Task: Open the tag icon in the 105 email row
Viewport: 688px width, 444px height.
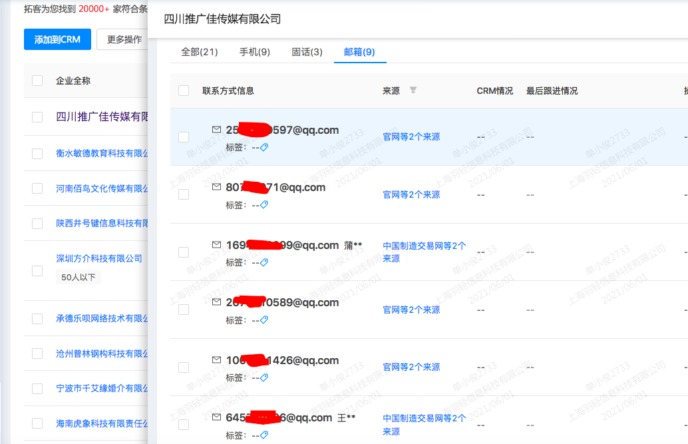Action: pyautogui.click(x=263, y=377)
